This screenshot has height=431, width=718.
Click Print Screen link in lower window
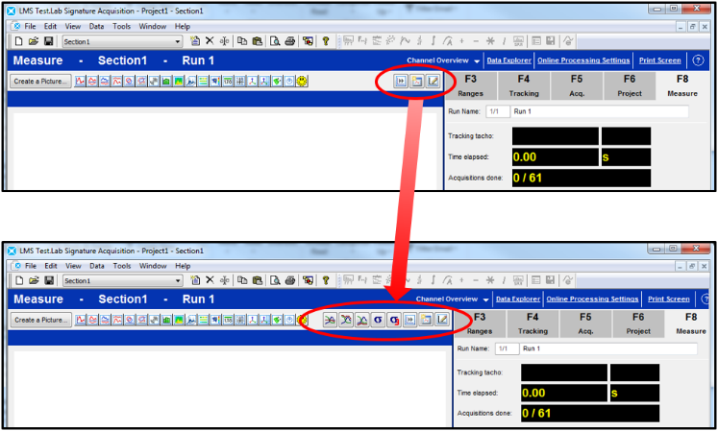tap(669, 299)
